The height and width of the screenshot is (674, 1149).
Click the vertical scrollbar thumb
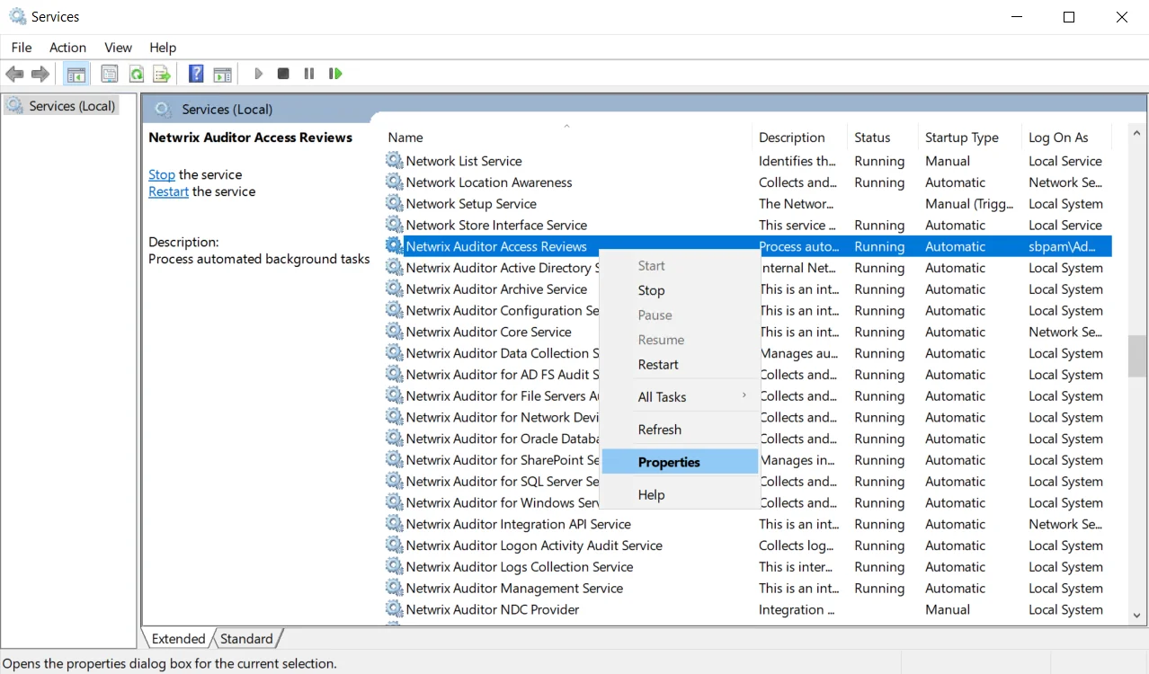point(1137,355)
